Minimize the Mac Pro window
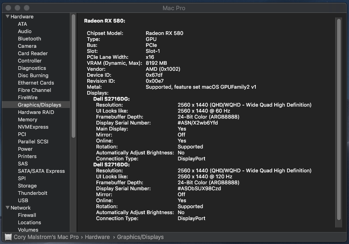The height and width of the screenshot is (244, 349). tap(17, 8)
